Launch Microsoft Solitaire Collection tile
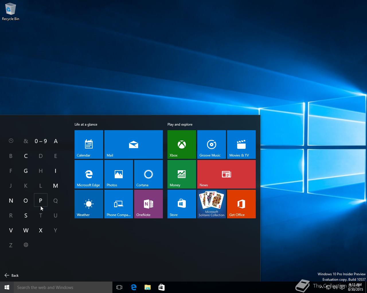The height and width of the screenshot is (293, 367). click(x=212, y=204)
